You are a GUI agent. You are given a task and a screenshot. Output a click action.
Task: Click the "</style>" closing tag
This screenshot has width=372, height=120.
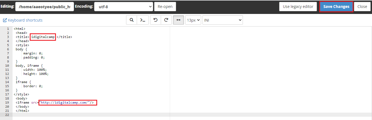21,94
